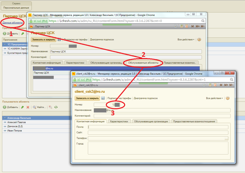The width and height of the screenshot is (245, 173).
Task: Click the zoom magnifier in client_csk2@ro.ru address bar
Action: coord(232,79)
